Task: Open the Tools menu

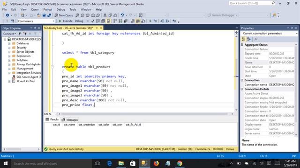Action: point(73,9)
